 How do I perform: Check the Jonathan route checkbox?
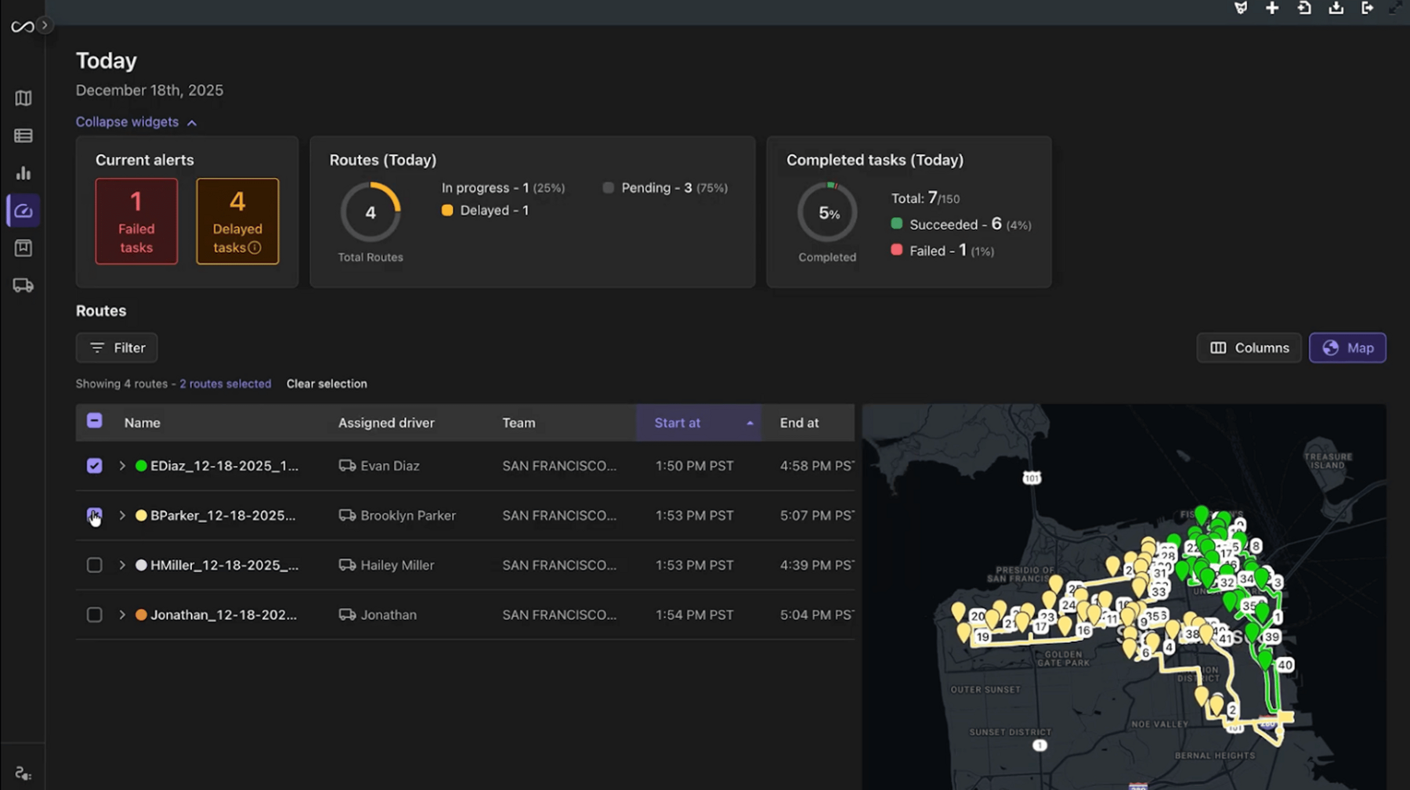pyautogui.click(x=94, y=615)
